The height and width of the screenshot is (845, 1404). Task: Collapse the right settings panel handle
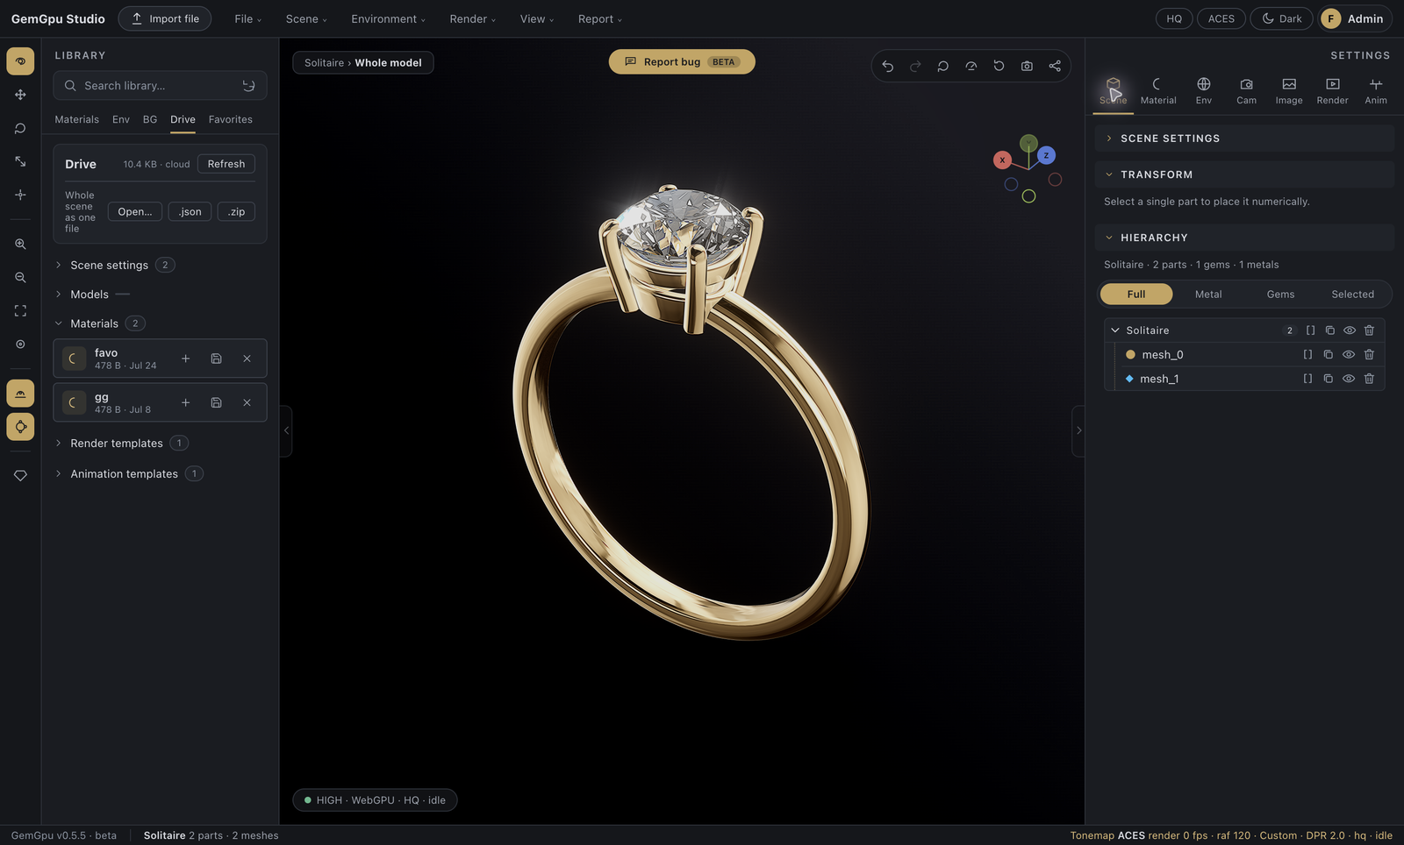point(1078,430)
